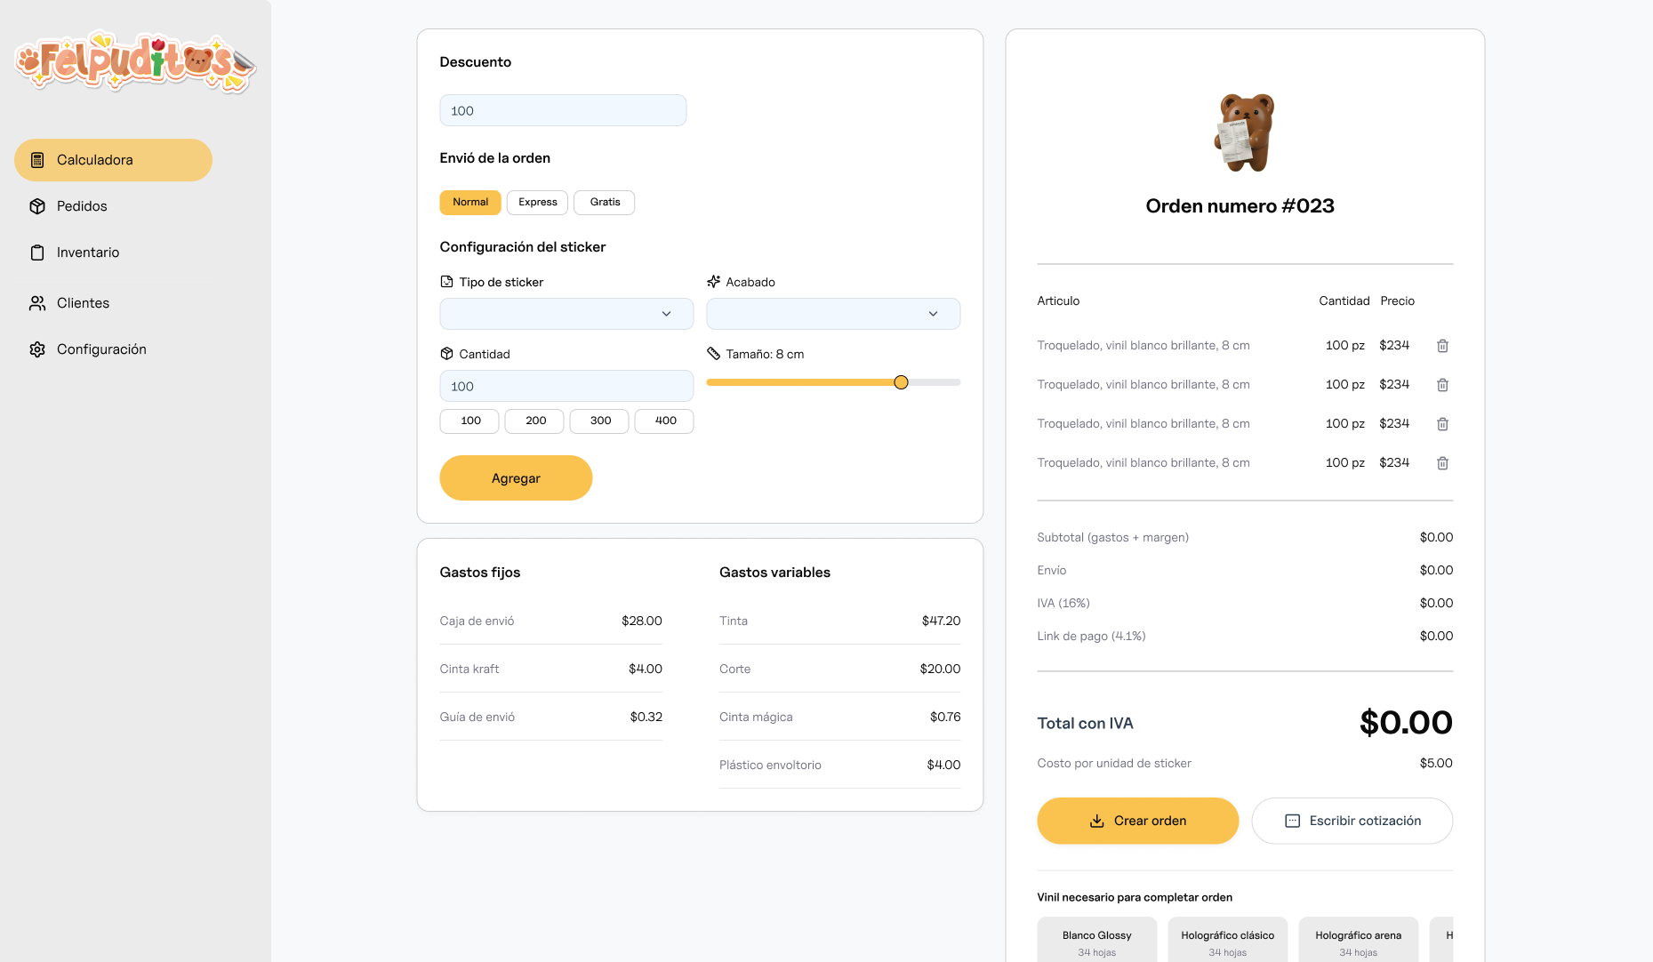Click the Tamaño ruler icon
The width and height of the screenshot is (1653, 962).
coord(713,354)
